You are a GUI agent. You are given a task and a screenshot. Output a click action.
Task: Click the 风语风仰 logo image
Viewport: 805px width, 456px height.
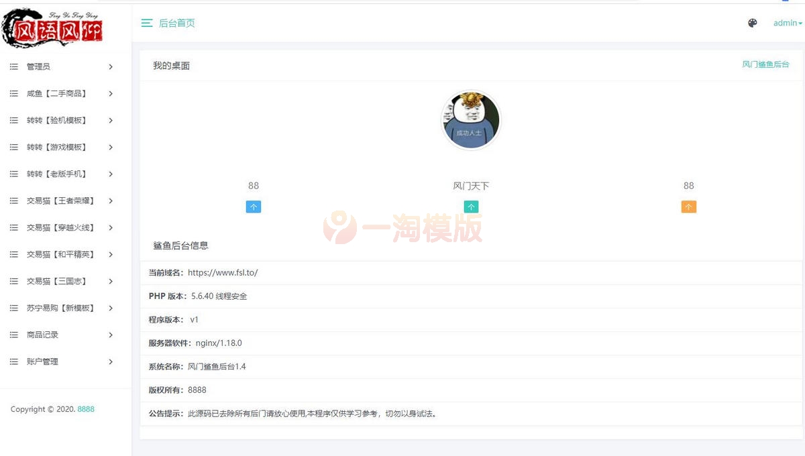pos(54,28)
